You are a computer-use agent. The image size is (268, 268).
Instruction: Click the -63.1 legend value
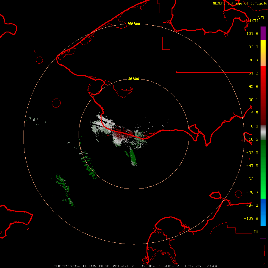[252, 179]
